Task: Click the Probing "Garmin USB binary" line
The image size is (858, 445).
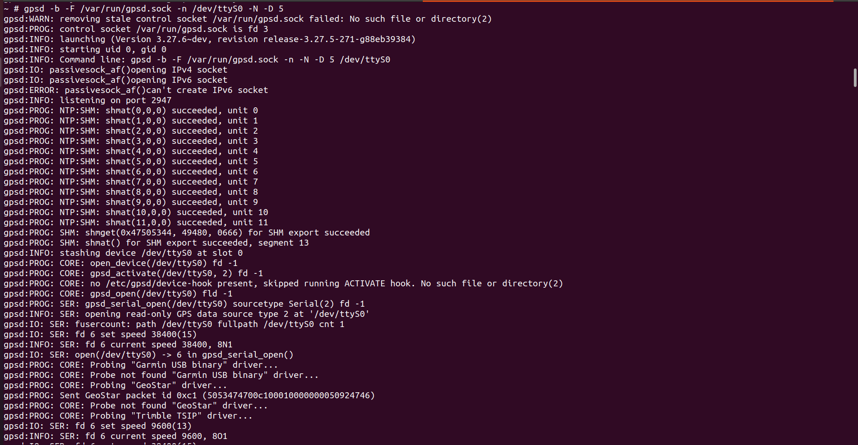Action: click(x=141, y=365)
